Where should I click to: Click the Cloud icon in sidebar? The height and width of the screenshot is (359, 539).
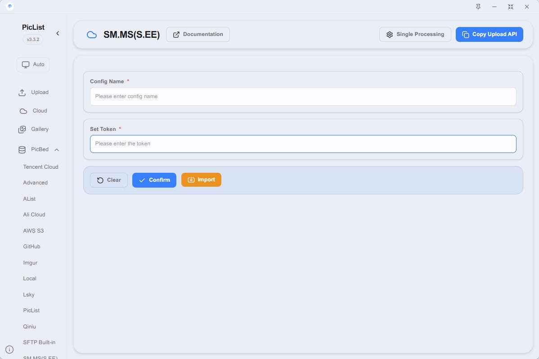point(23,111)
